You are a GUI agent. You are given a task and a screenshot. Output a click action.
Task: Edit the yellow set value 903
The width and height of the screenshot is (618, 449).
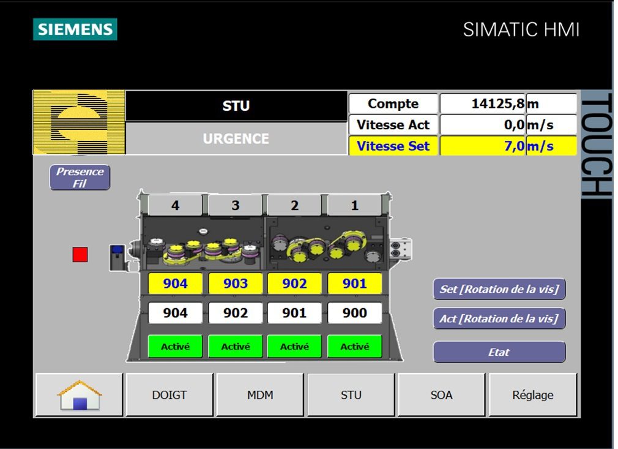236,283
